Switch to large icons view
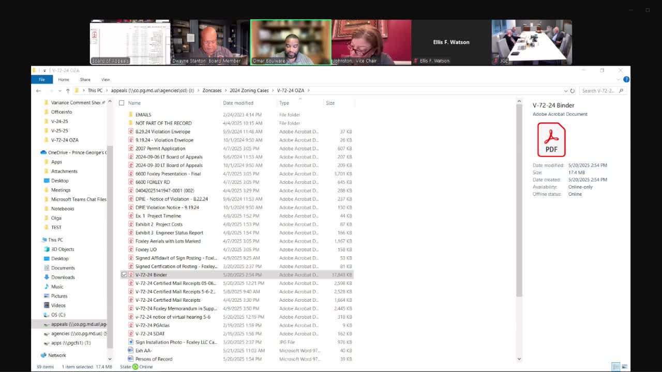662x372 pixels. (x=624, y=367)
